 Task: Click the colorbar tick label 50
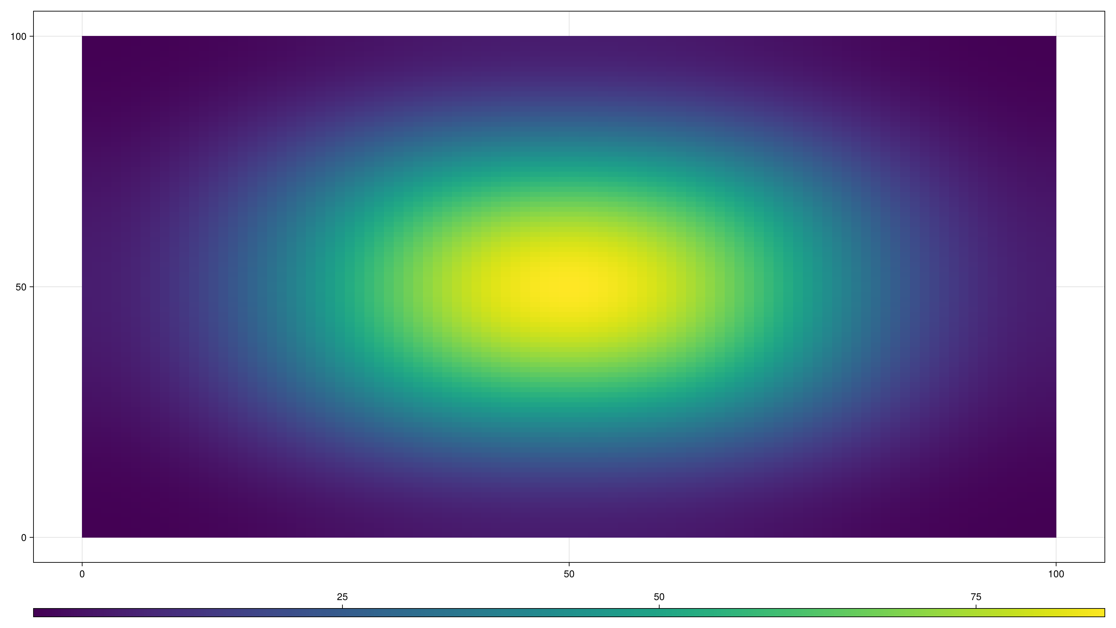659,597
